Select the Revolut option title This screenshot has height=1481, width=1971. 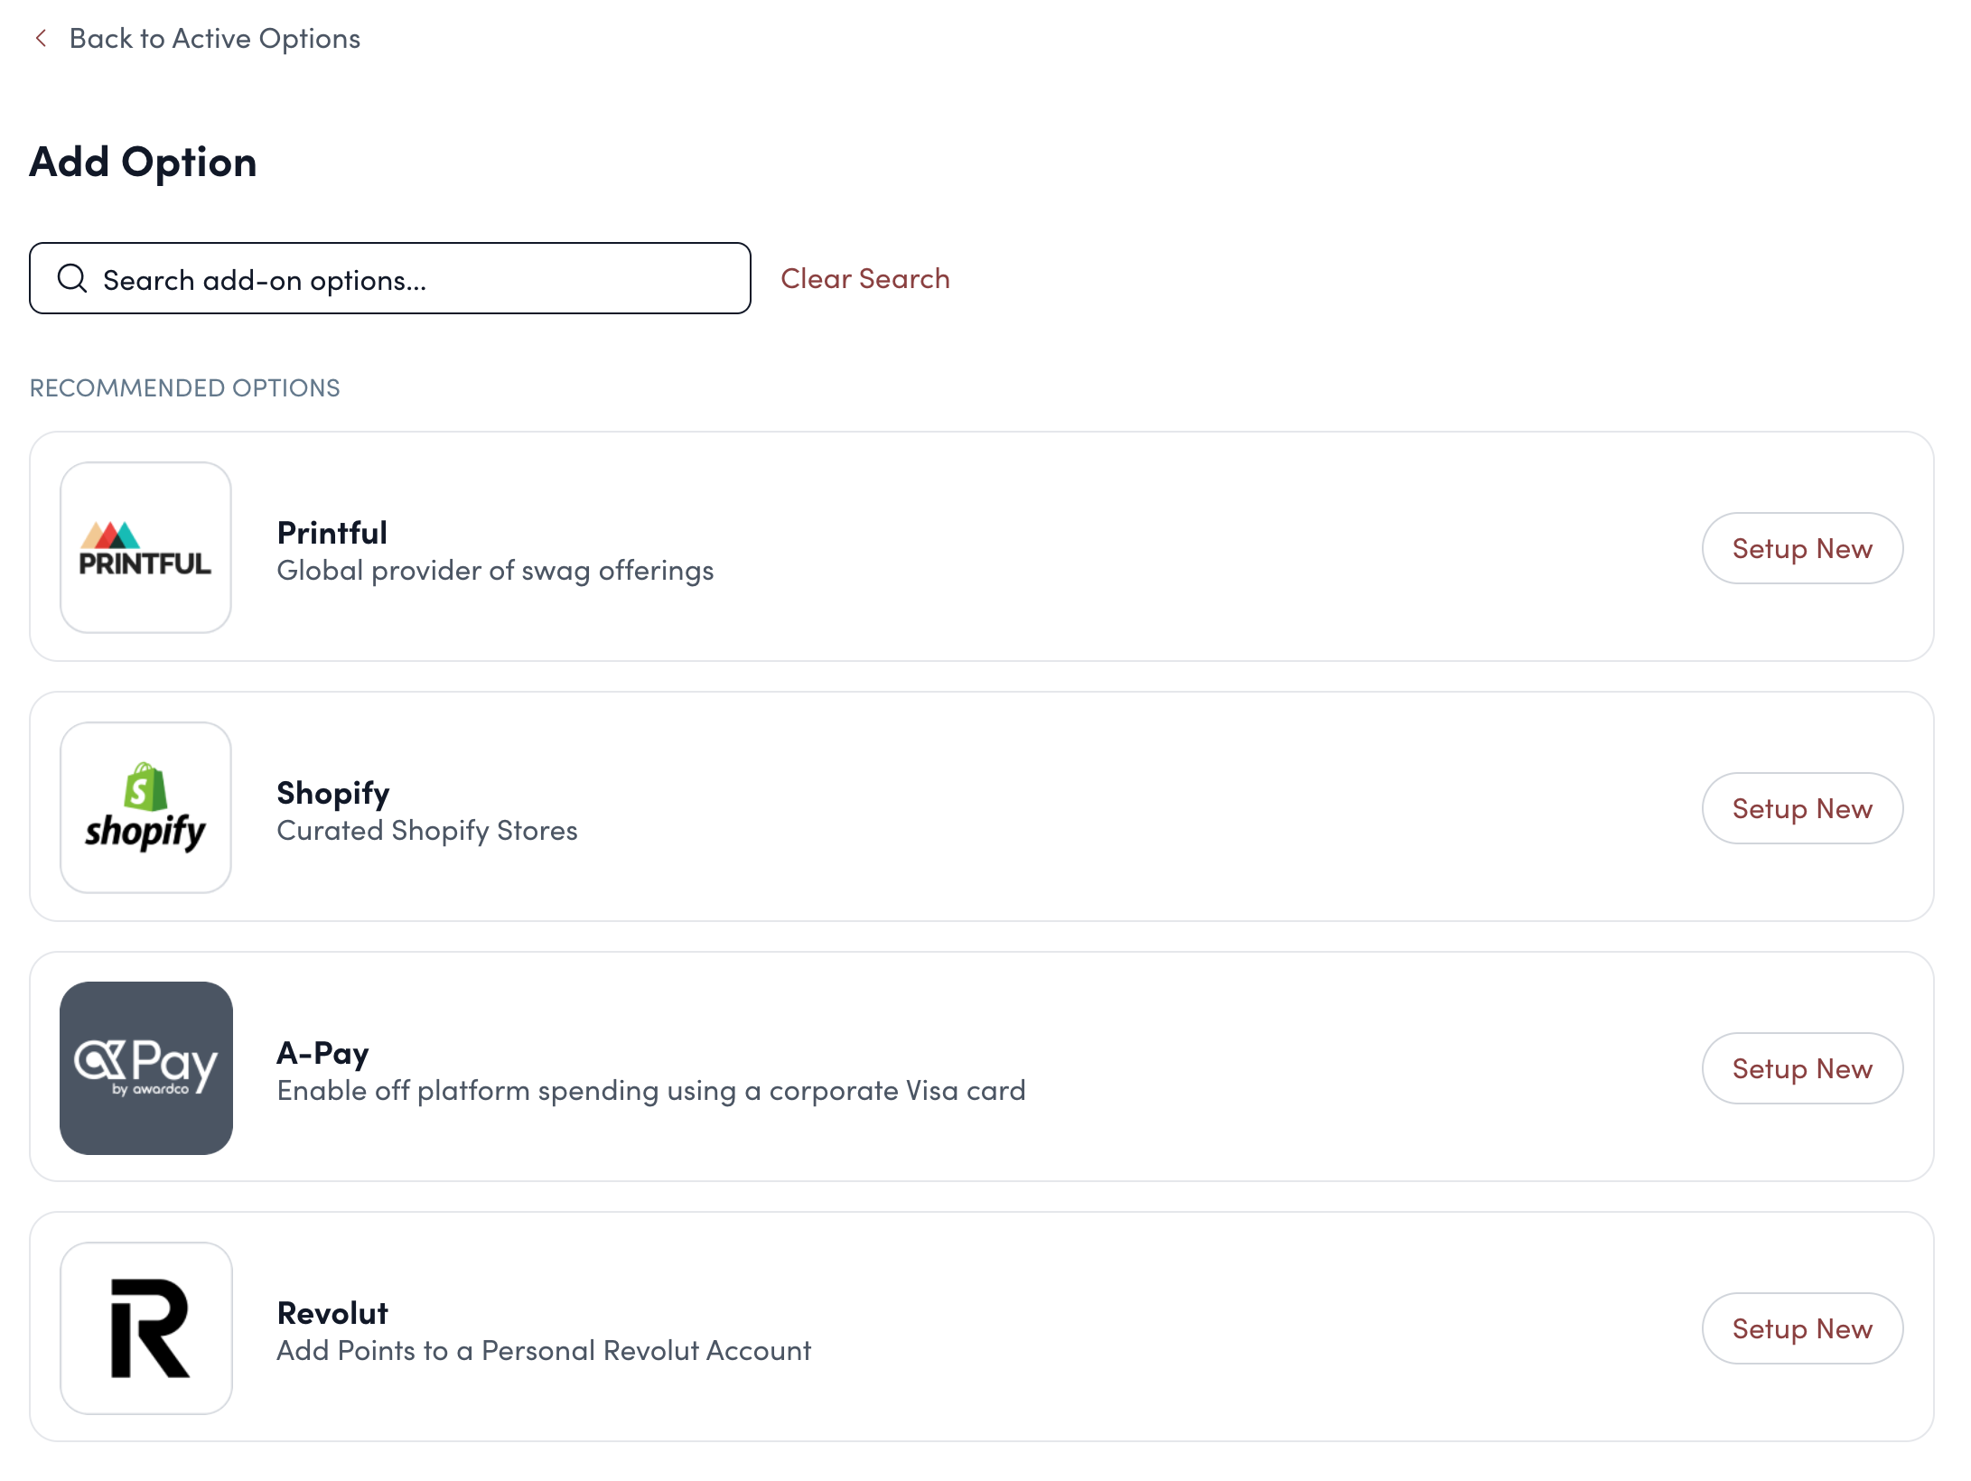332,1313
